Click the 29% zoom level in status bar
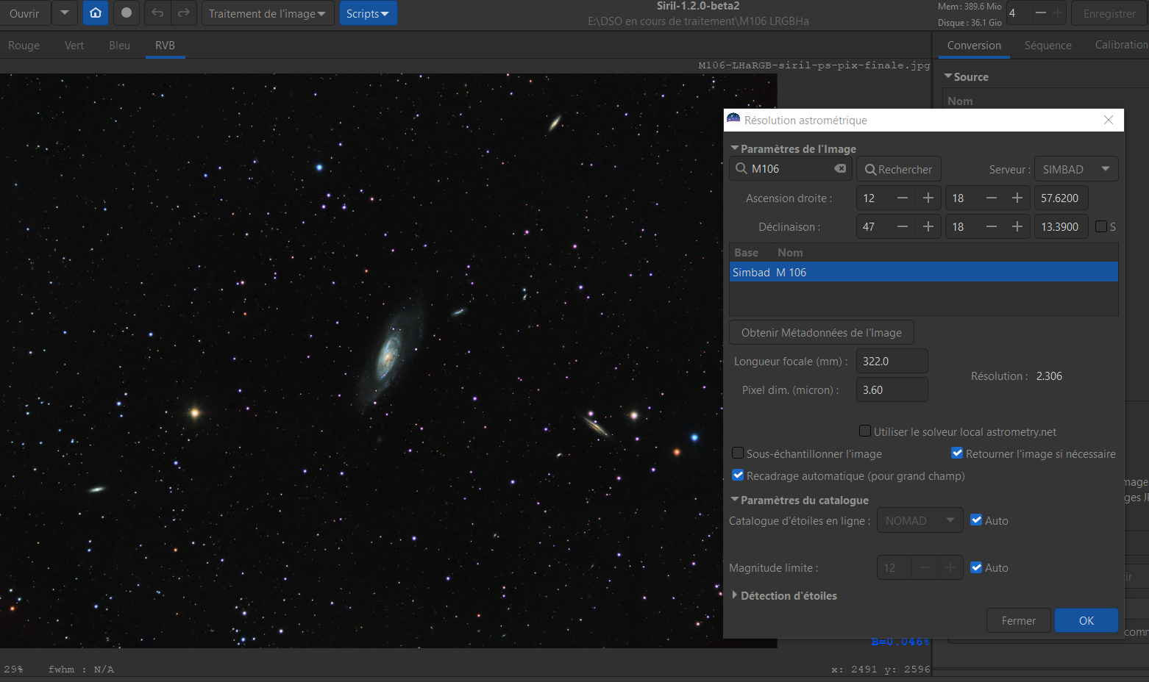This screenshot has height=682, width=1149. 13,670
